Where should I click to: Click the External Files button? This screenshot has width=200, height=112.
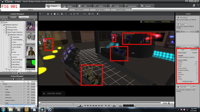[x=187, y=82]
